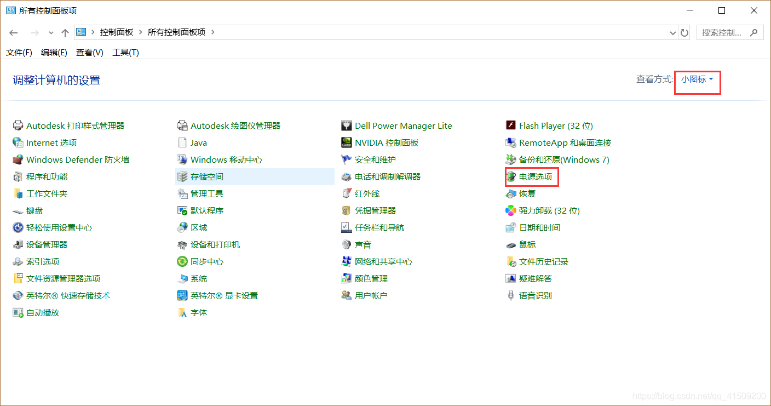The image size is (771, 406).
Task: Expand the chevron after 控制面板 breadcrumb
Action: 141,32
